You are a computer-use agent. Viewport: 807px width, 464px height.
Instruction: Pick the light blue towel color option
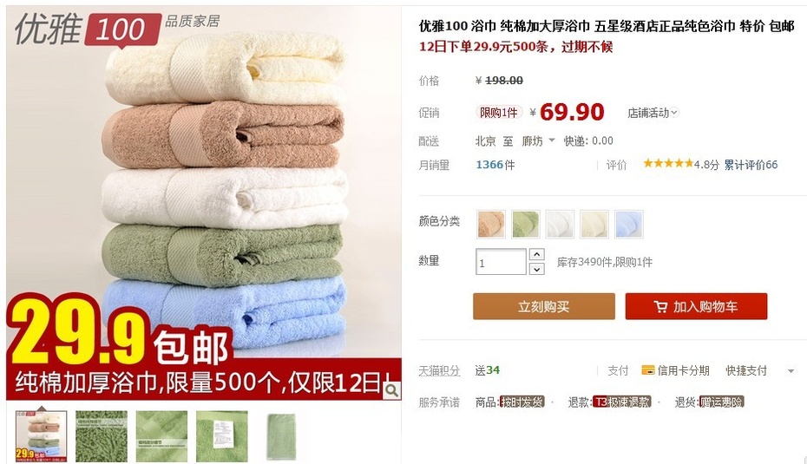(628, 225)
